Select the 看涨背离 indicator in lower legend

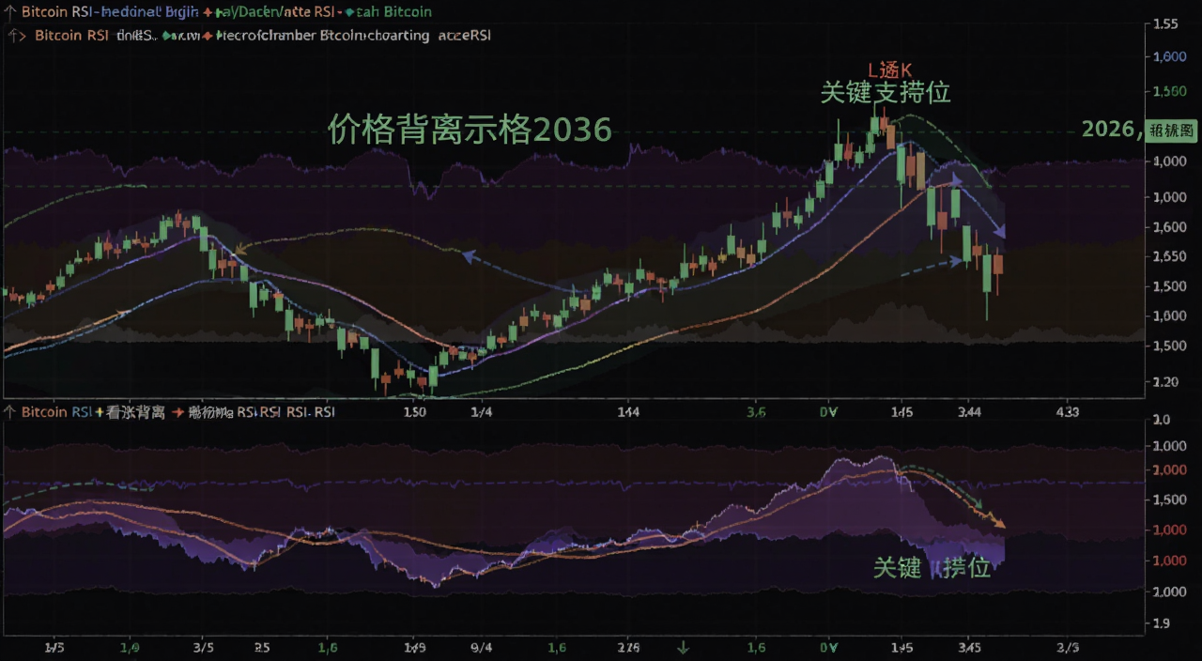pyautogui.click(x=136, y=412)
